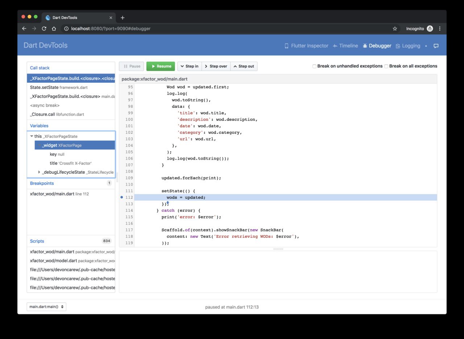Enable Break on all exceptions
Viewport: 464px width, 339px height.
[x=386, y=66]
